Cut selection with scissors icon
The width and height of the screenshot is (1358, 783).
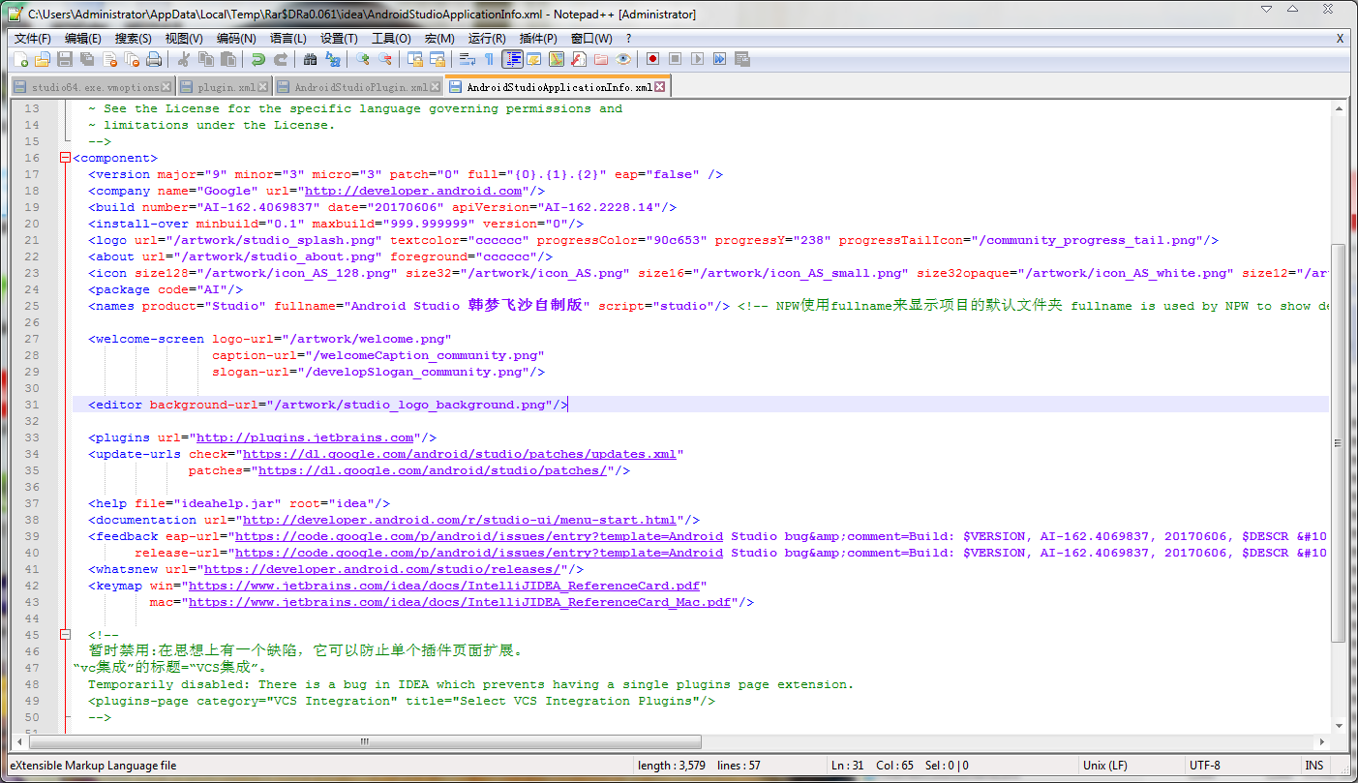(184, 60)
